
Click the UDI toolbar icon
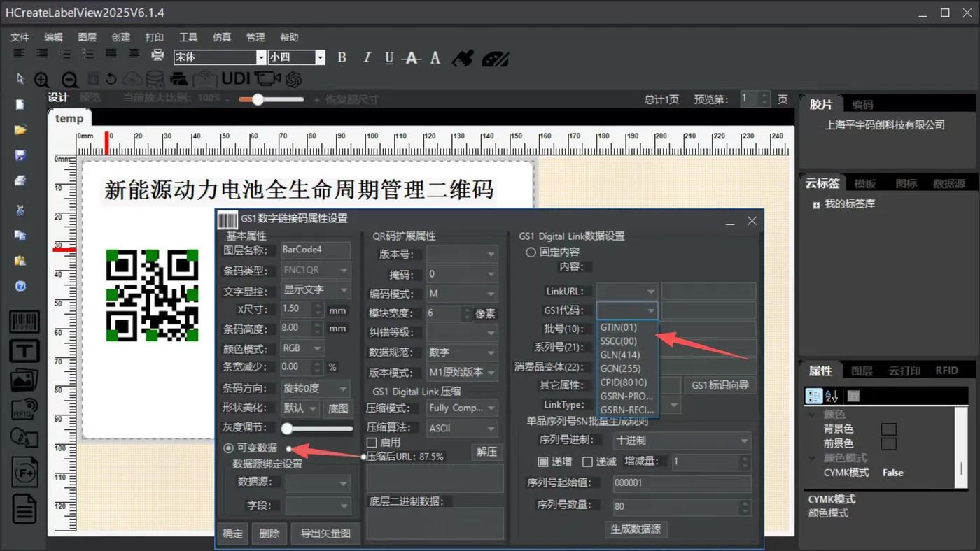point(236,78)
